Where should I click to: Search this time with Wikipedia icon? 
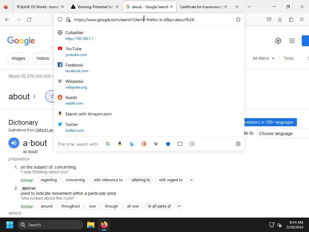click(156, 144)
